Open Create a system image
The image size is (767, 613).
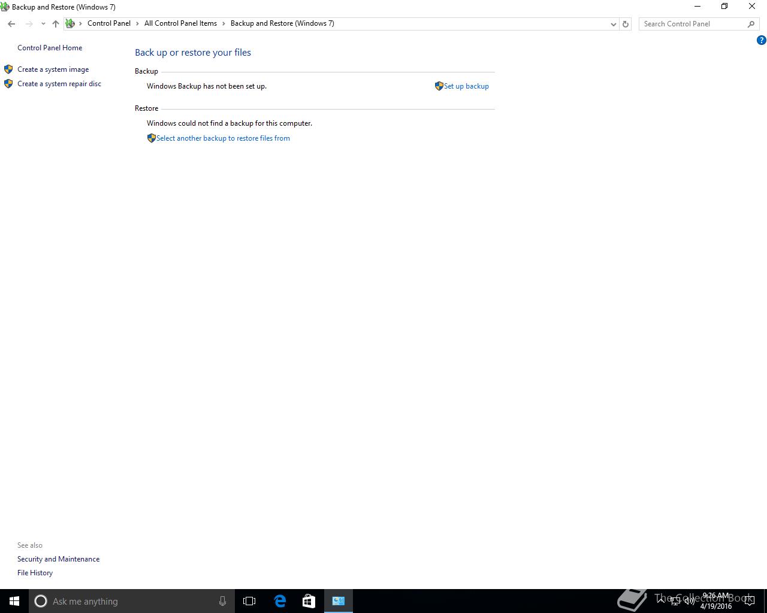pos(53,69)
